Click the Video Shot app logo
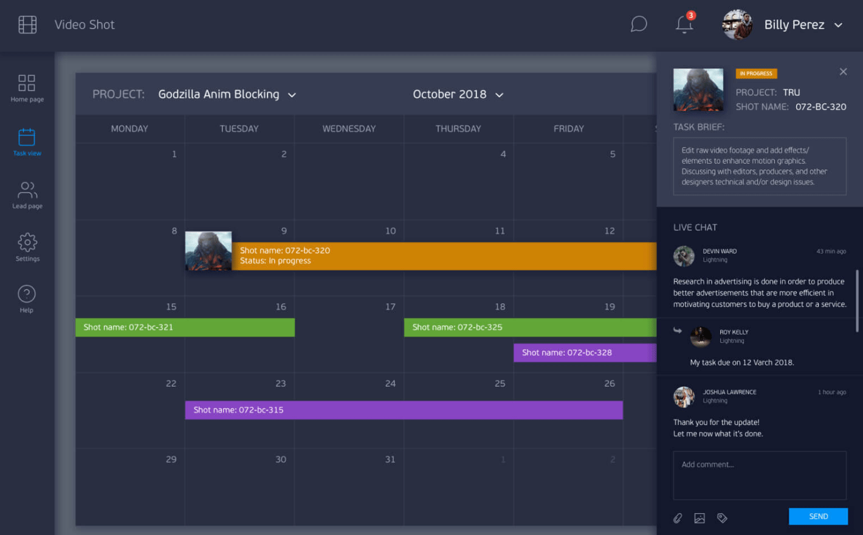This screenshot has height=535, width=863. [27, 24]
